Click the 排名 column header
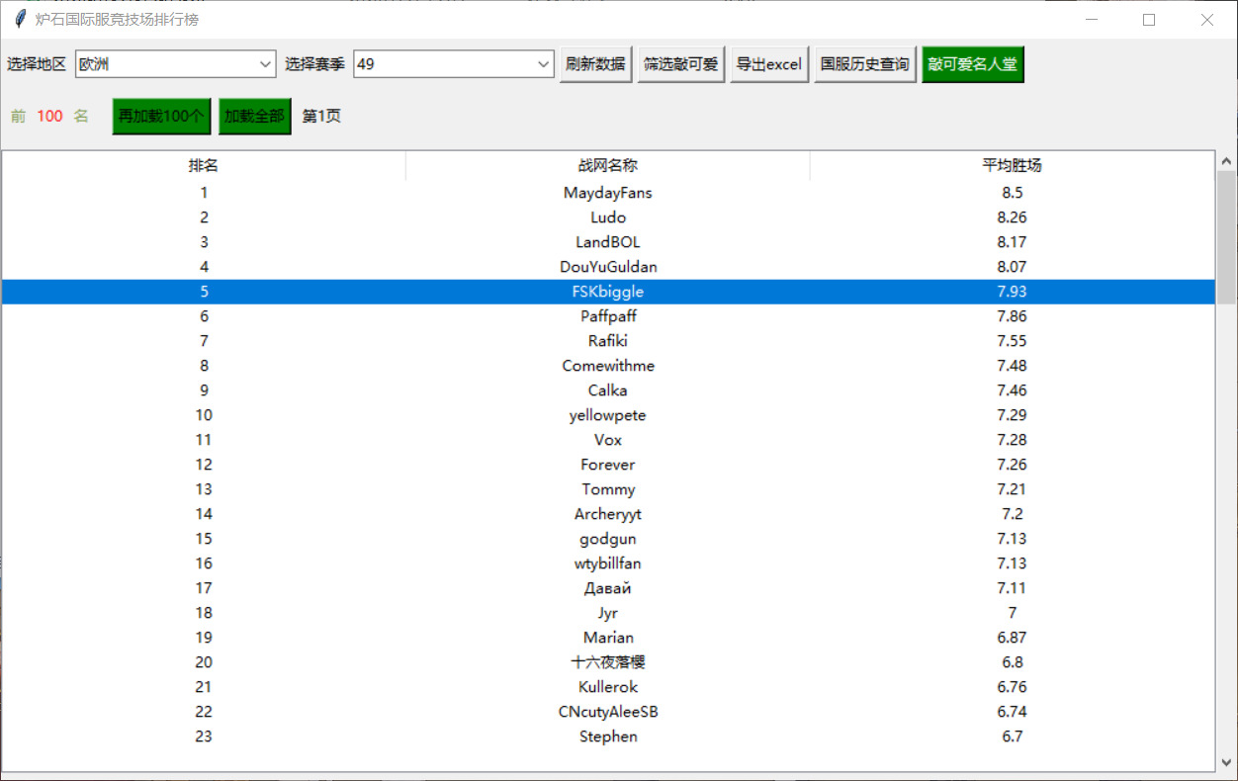1238x781 pixels. pyautogui.click(x=204, y=166)
